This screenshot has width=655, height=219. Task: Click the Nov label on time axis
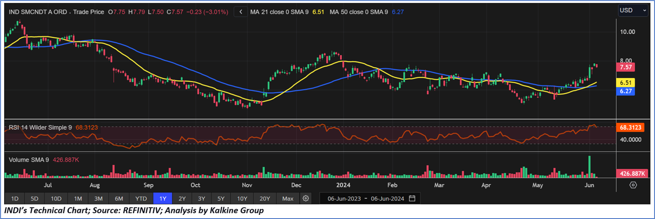[x=247, y=185]
